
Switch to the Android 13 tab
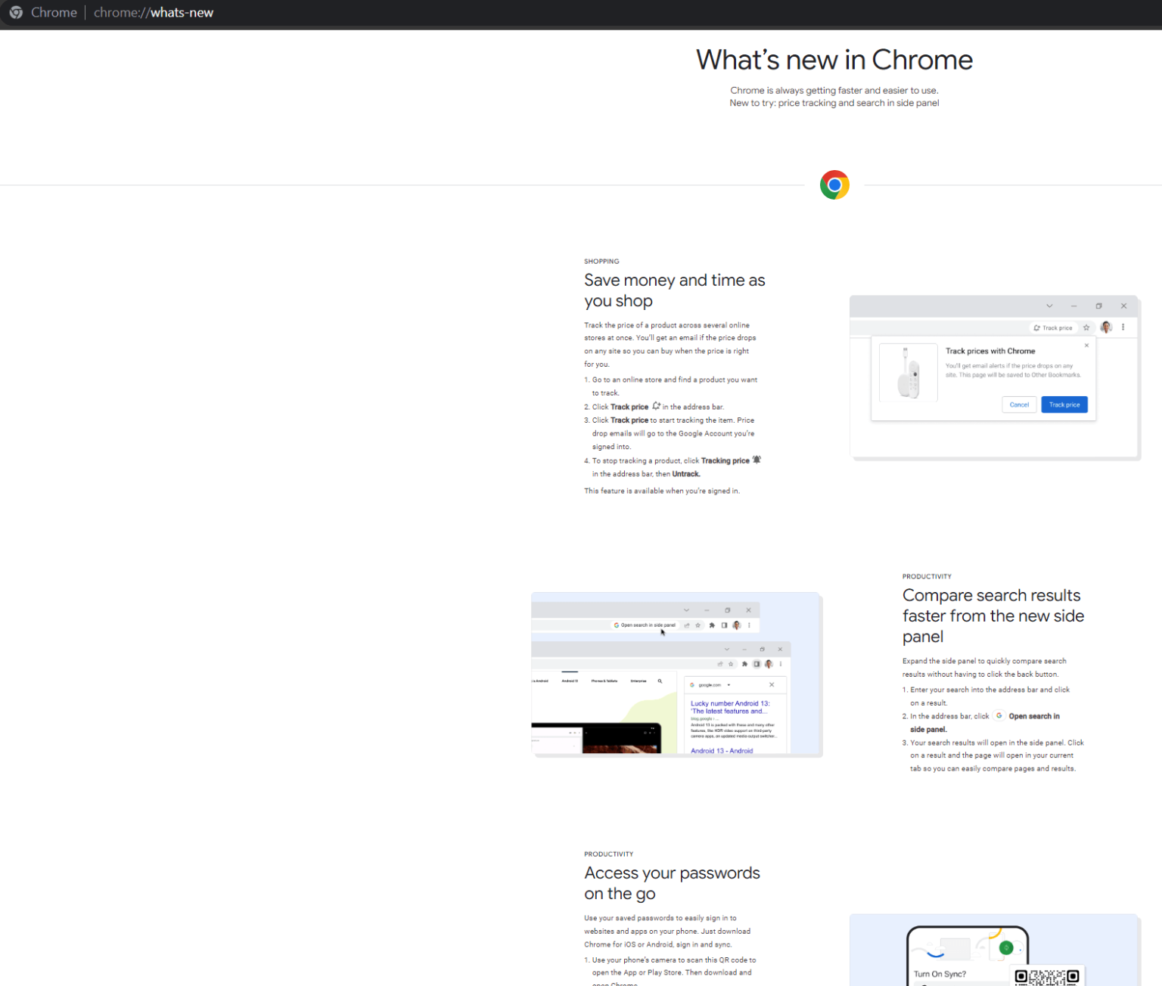[x=570, y=681]
